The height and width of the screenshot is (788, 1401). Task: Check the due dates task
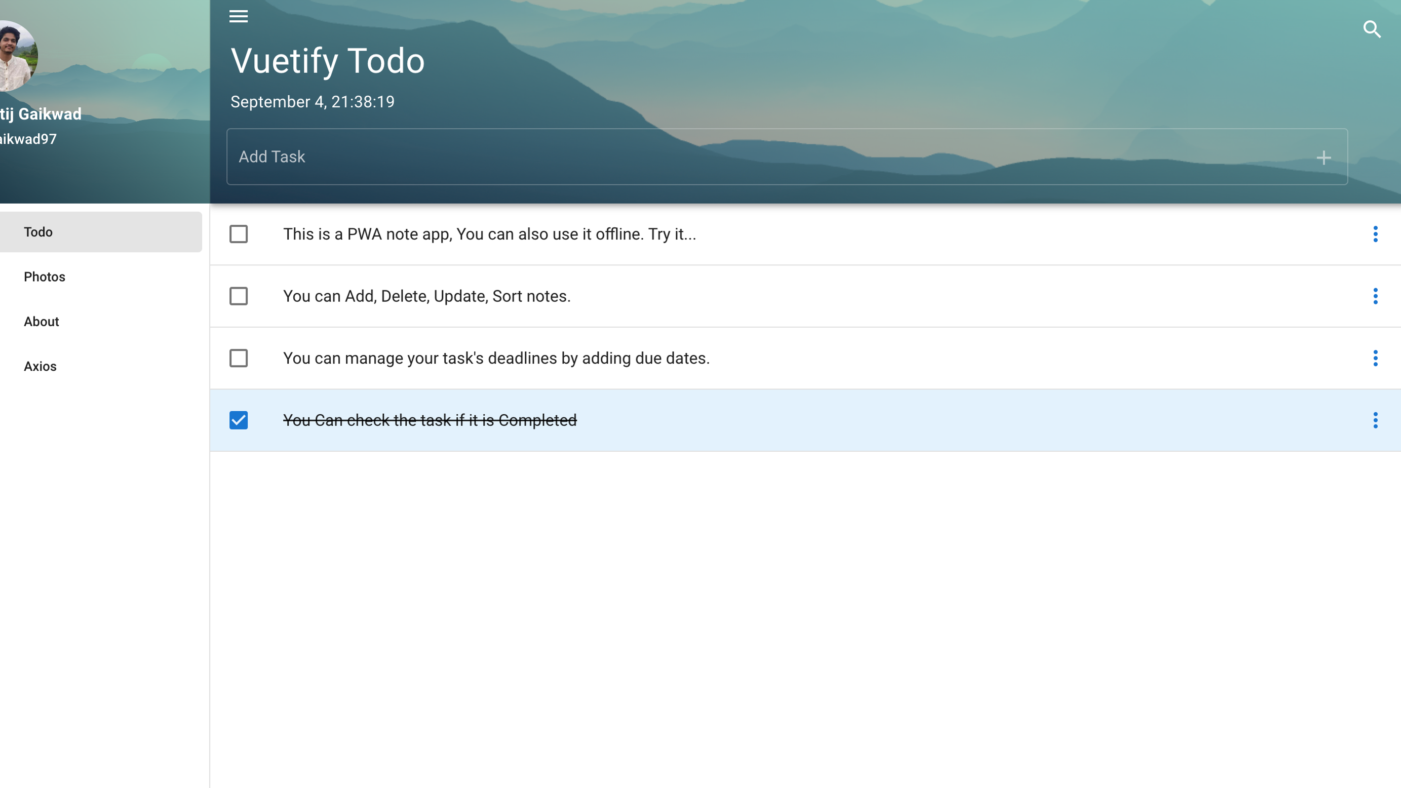(x=238, y=358)
